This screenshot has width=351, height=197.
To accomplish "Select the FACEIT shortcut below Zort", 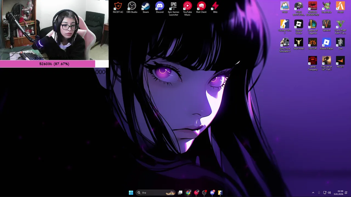I will (x=340, y=62).
